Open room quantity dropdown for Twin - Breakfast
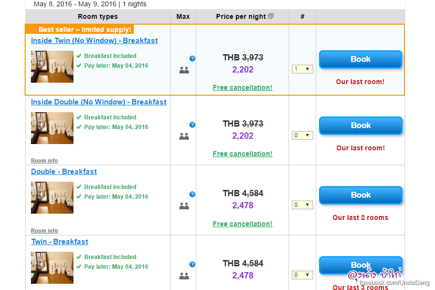Screen dimensions: 435x290 302,275
